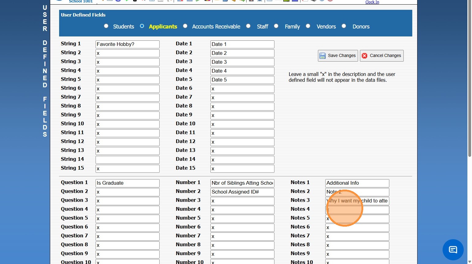This screenshot has height=264, width=472.
Task: Click into the Question 8 input
Action: pyautogui.click(x=127, y=245)
